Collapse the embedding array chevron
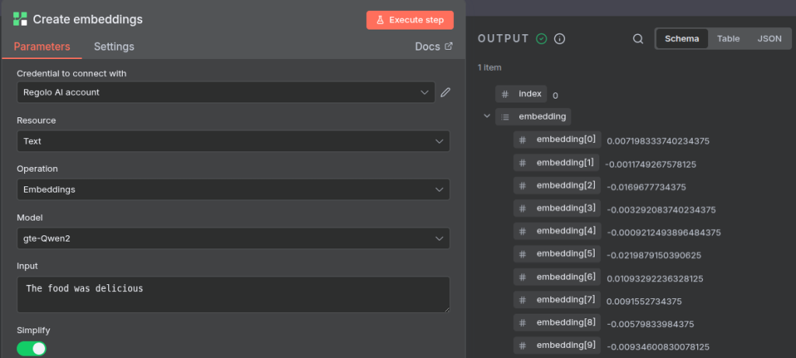796x358 pixels. tap(487, 116)
